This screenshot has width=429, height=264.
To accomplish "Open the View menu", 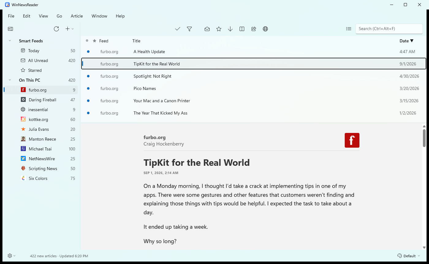I will pyautogui.click(x=44, y=16).
